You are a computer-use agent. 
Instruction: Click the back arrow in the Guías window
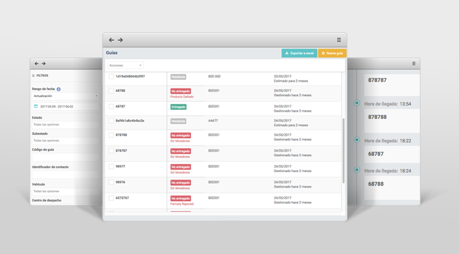coord(111,40)
